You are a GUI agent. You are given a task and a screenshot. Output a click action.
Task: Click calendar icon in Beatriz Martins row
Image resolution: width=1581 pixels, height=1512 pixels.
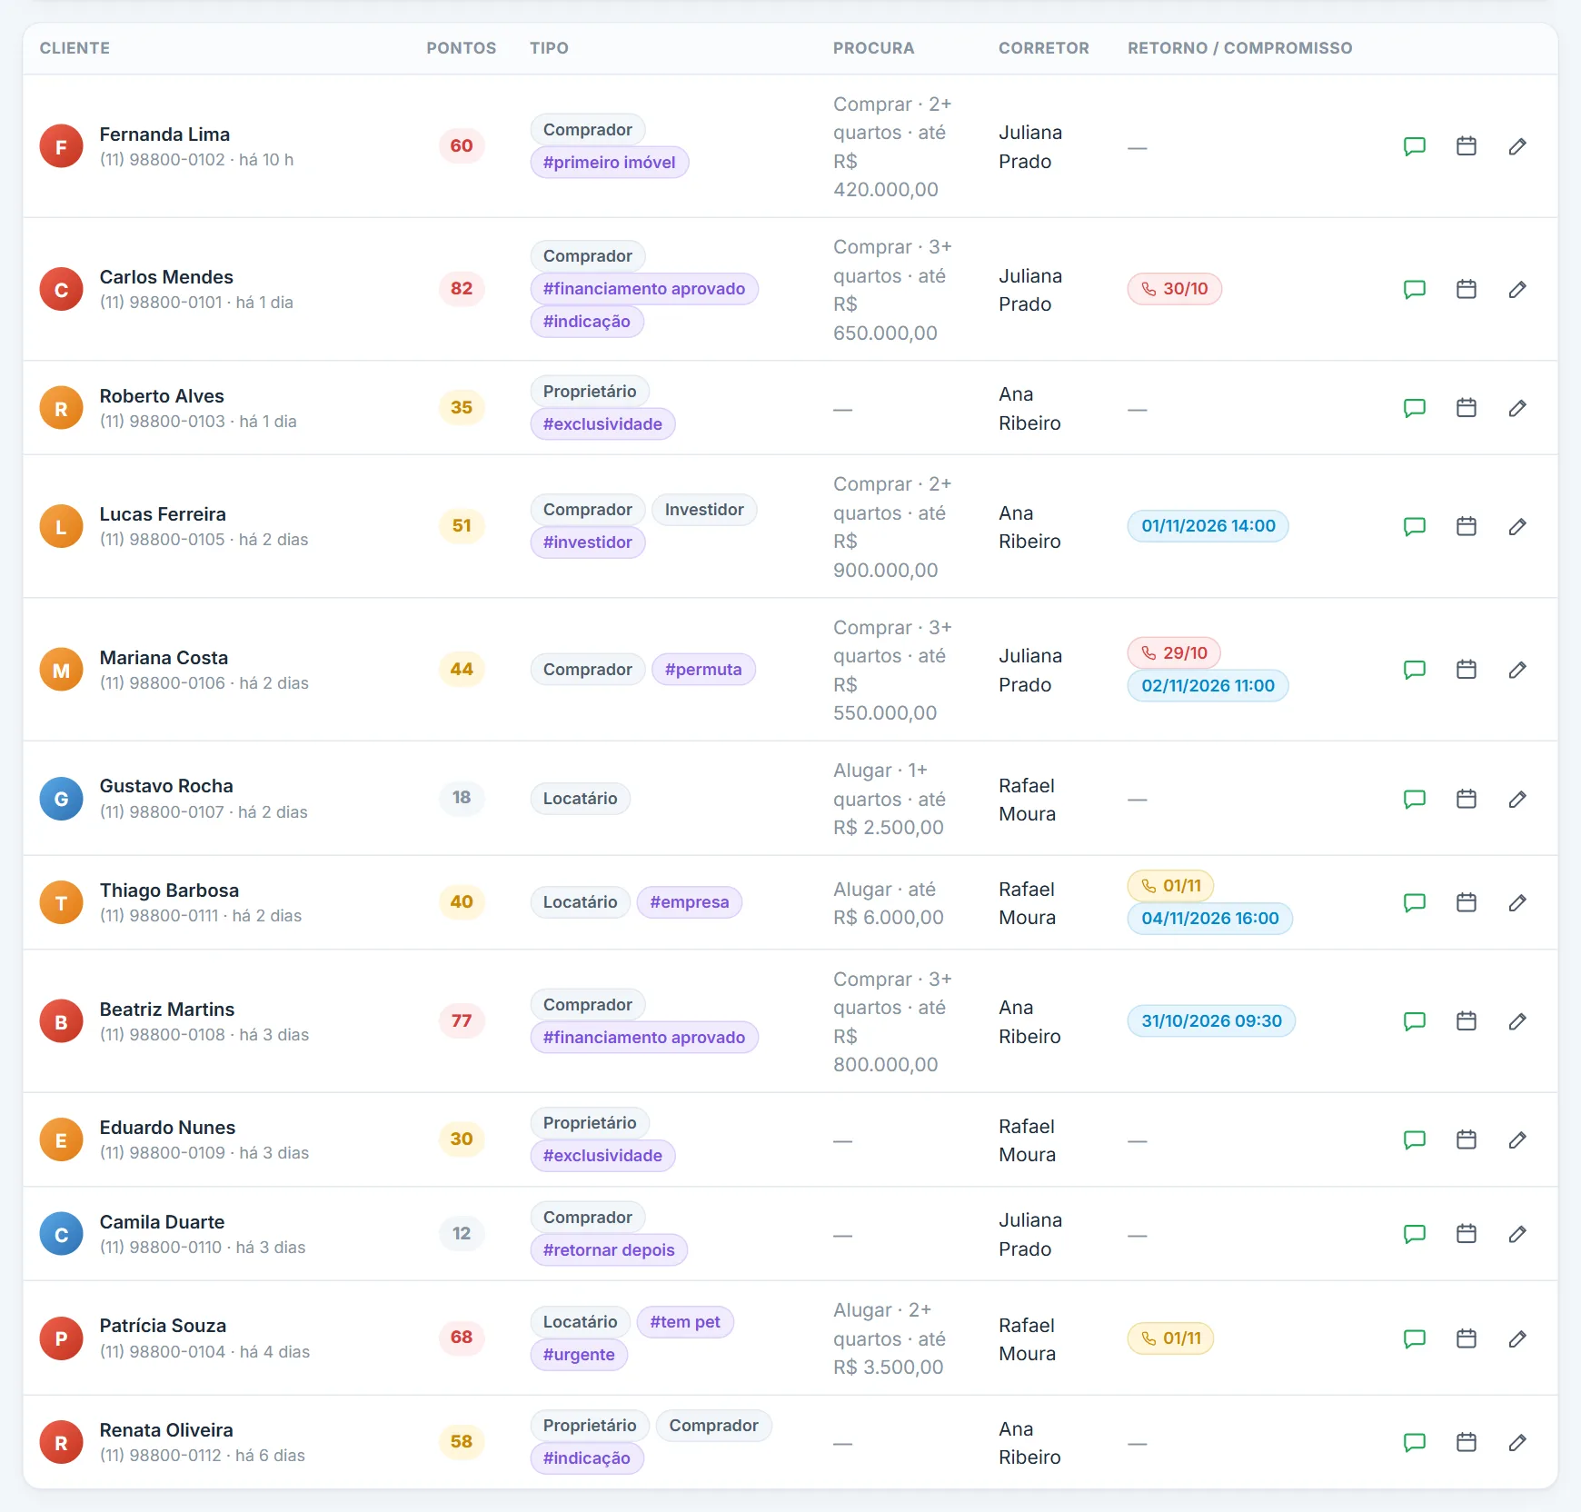(x=1467, y=1021)
